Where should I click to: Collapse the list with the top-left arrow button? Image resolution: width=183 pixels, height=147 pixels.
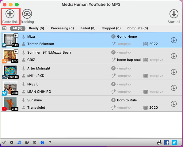pyautogui.click(x=4, y=28)
